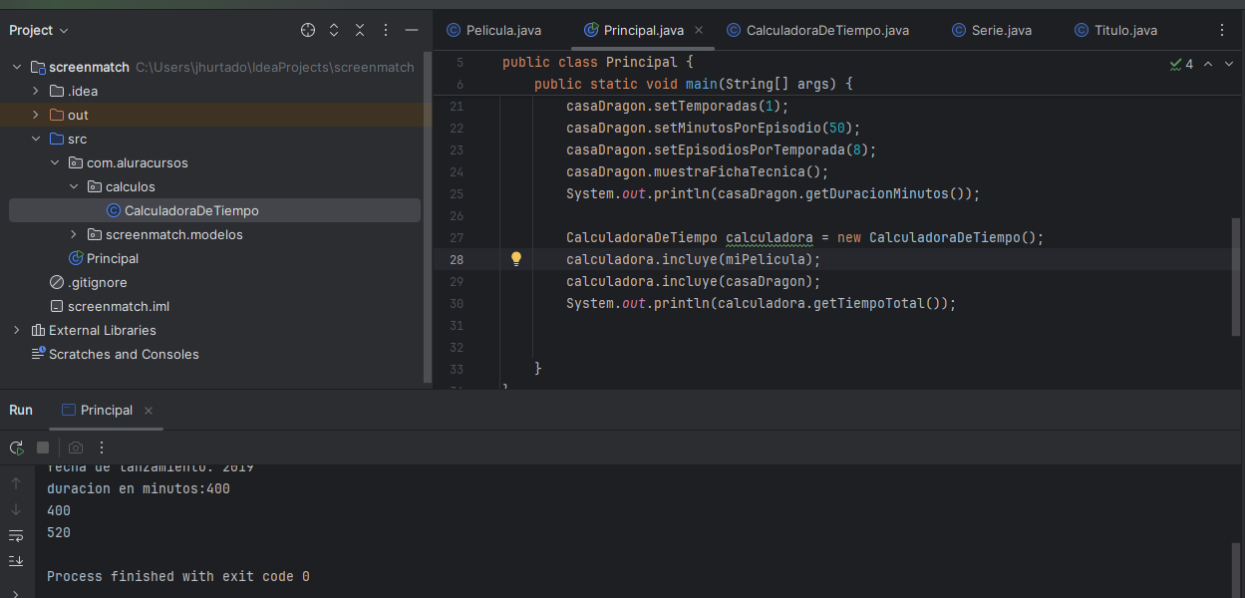Viewport: 1245px width, 598px height.
Task: Expand the screenmatch.modelos package
Action: 74,235
